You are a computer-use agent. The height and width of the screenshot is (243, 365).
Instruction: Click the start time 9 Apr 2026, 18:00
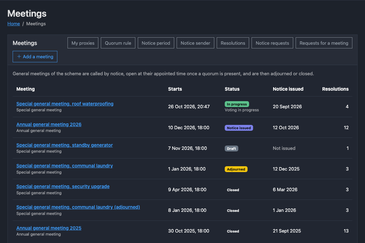point(187,190)
